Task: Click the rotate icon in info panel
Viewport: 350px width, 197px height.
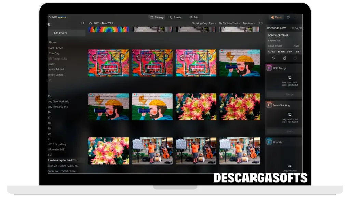Action: [285, 58]
